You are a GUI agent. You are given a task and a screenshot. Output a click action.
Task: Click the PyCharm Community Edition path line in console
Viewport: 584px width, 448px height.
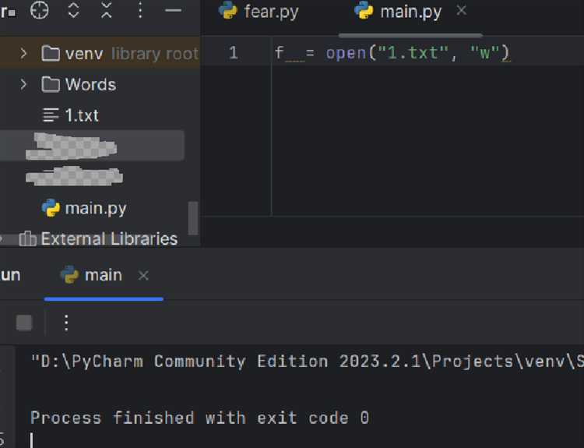(307, 362)
